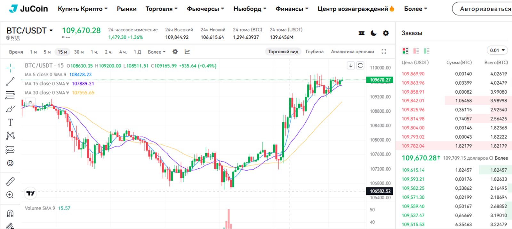This screenshot has height=229, width=512.
Task: Expand chart to fullscreen
Action: [x=384, y=51]
